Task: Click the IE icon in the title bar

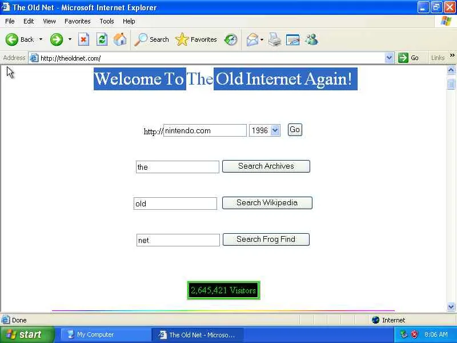Action: point(6,7)
